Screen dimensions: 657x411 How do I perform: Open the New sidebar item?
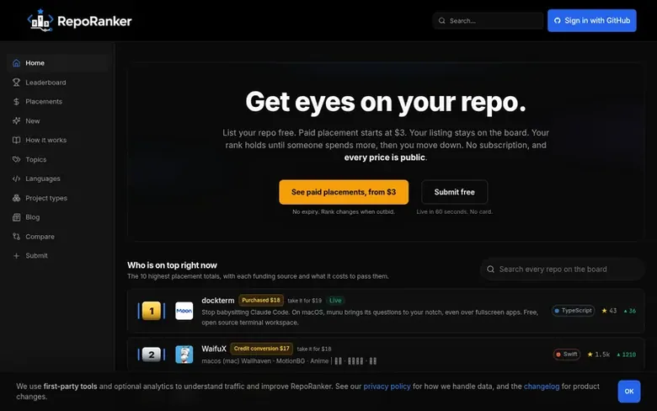(57, 121)
